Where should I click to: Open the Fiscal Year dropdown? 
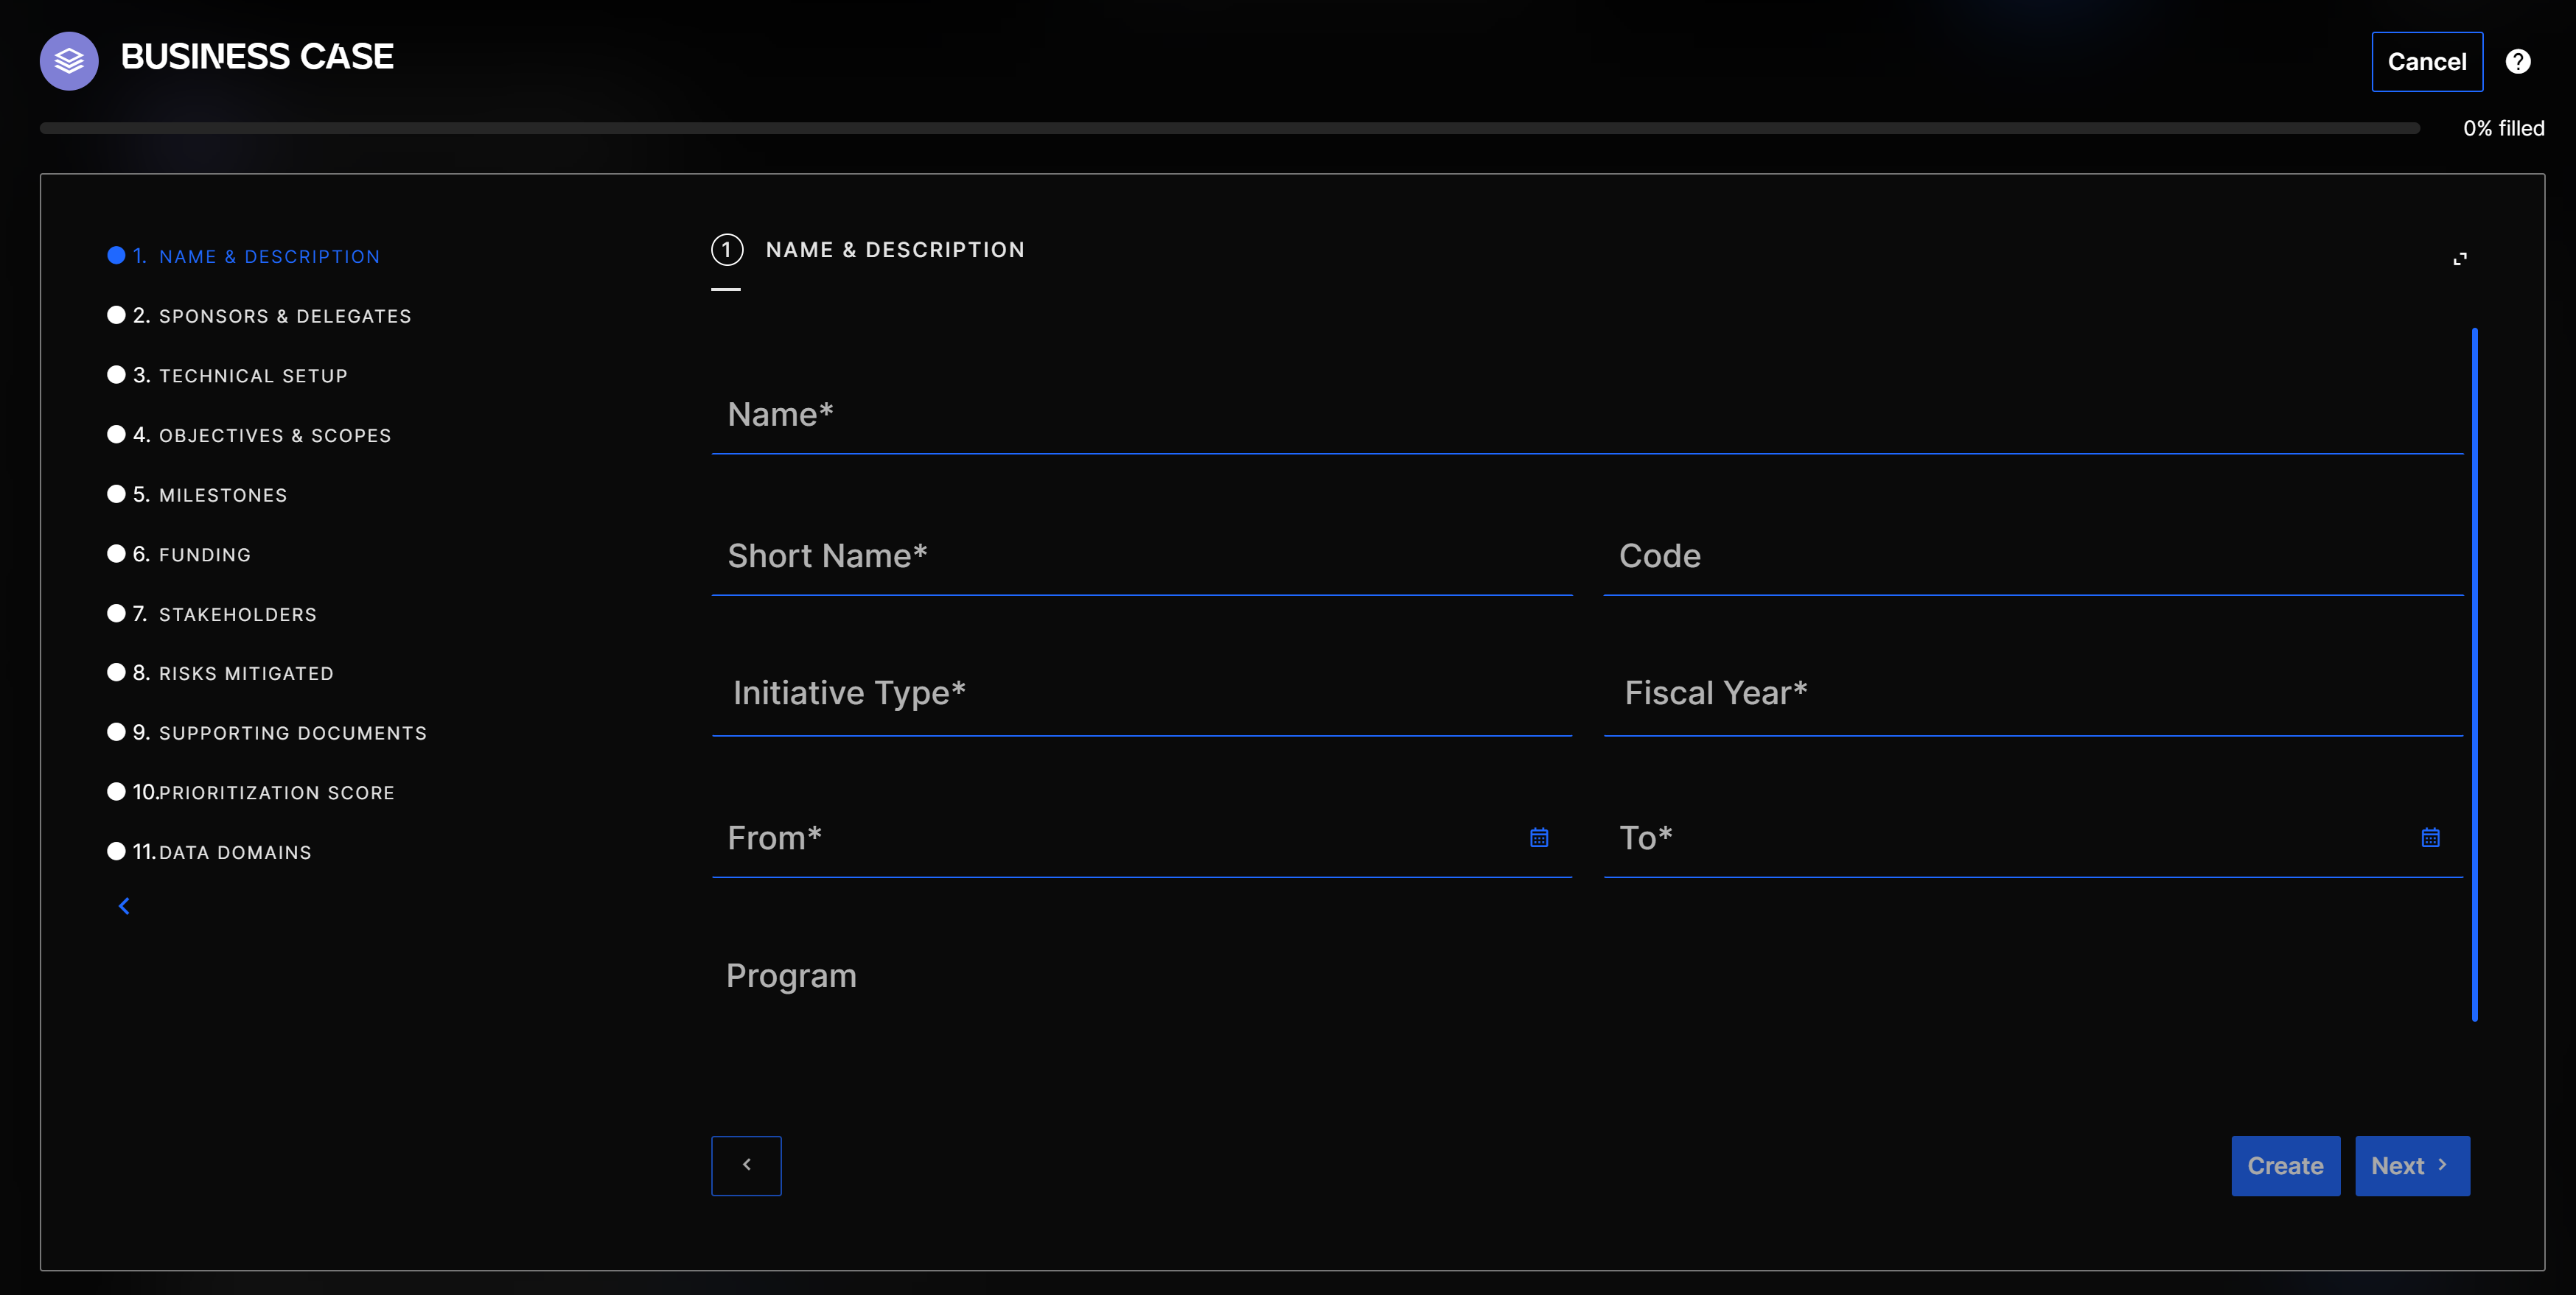coord(2032,693)
